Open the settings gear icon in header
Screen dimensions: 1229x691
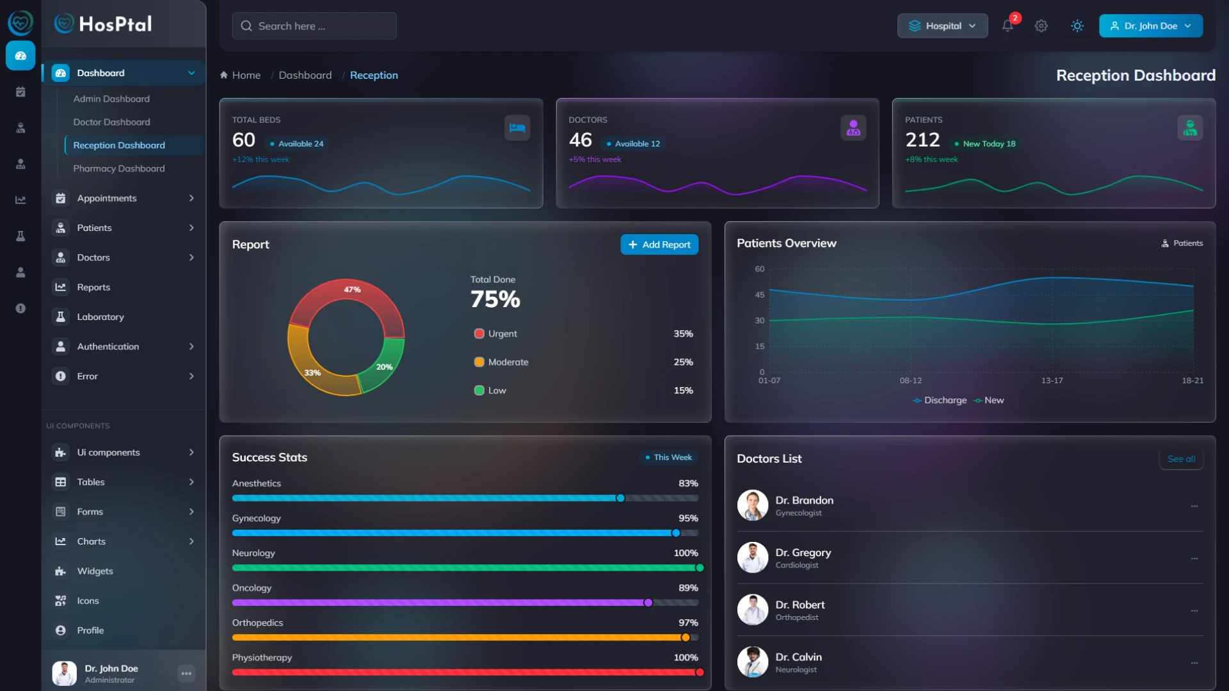(x=1041, y=26)
